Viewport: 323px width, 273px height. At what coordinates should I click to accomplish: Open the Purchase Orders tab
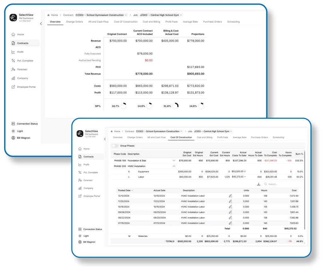tap(259, 137)
